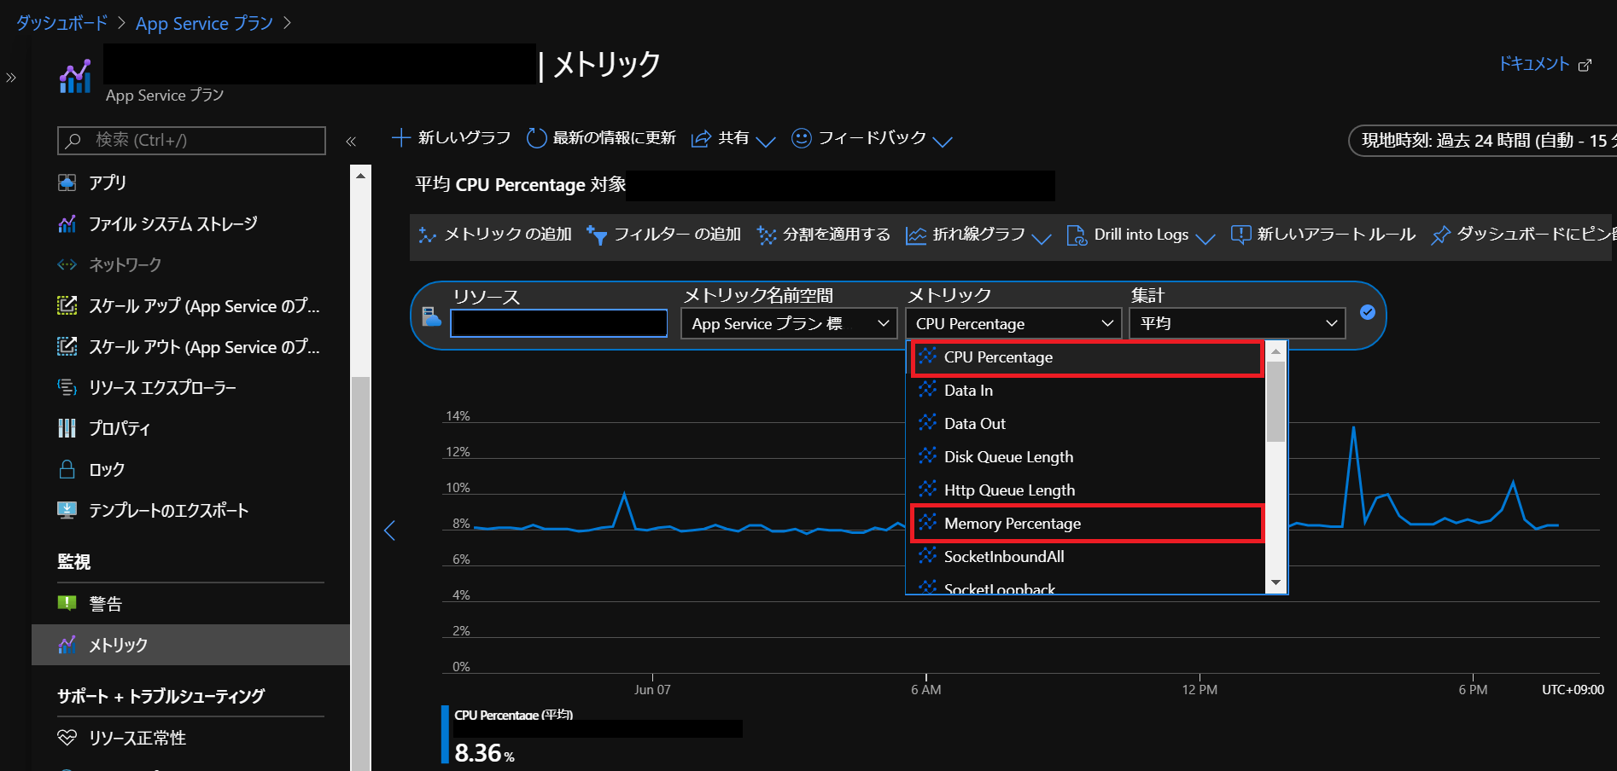Click the ネットワーク sidebar icon
This screenshot has width=1617, height=771.
click(x=67, y=264)
